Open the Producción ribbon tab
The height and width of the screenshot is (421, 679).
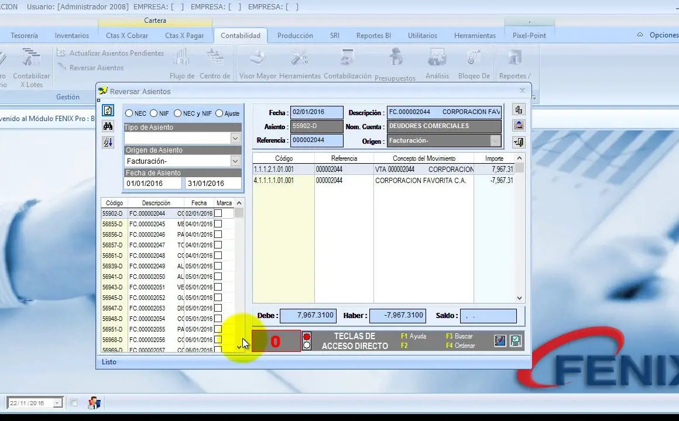click(295, 36)
